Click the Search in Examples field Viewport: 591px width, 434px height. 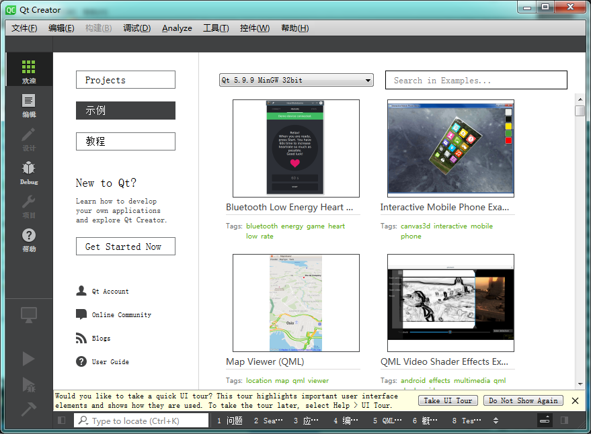tap(476, 80)
